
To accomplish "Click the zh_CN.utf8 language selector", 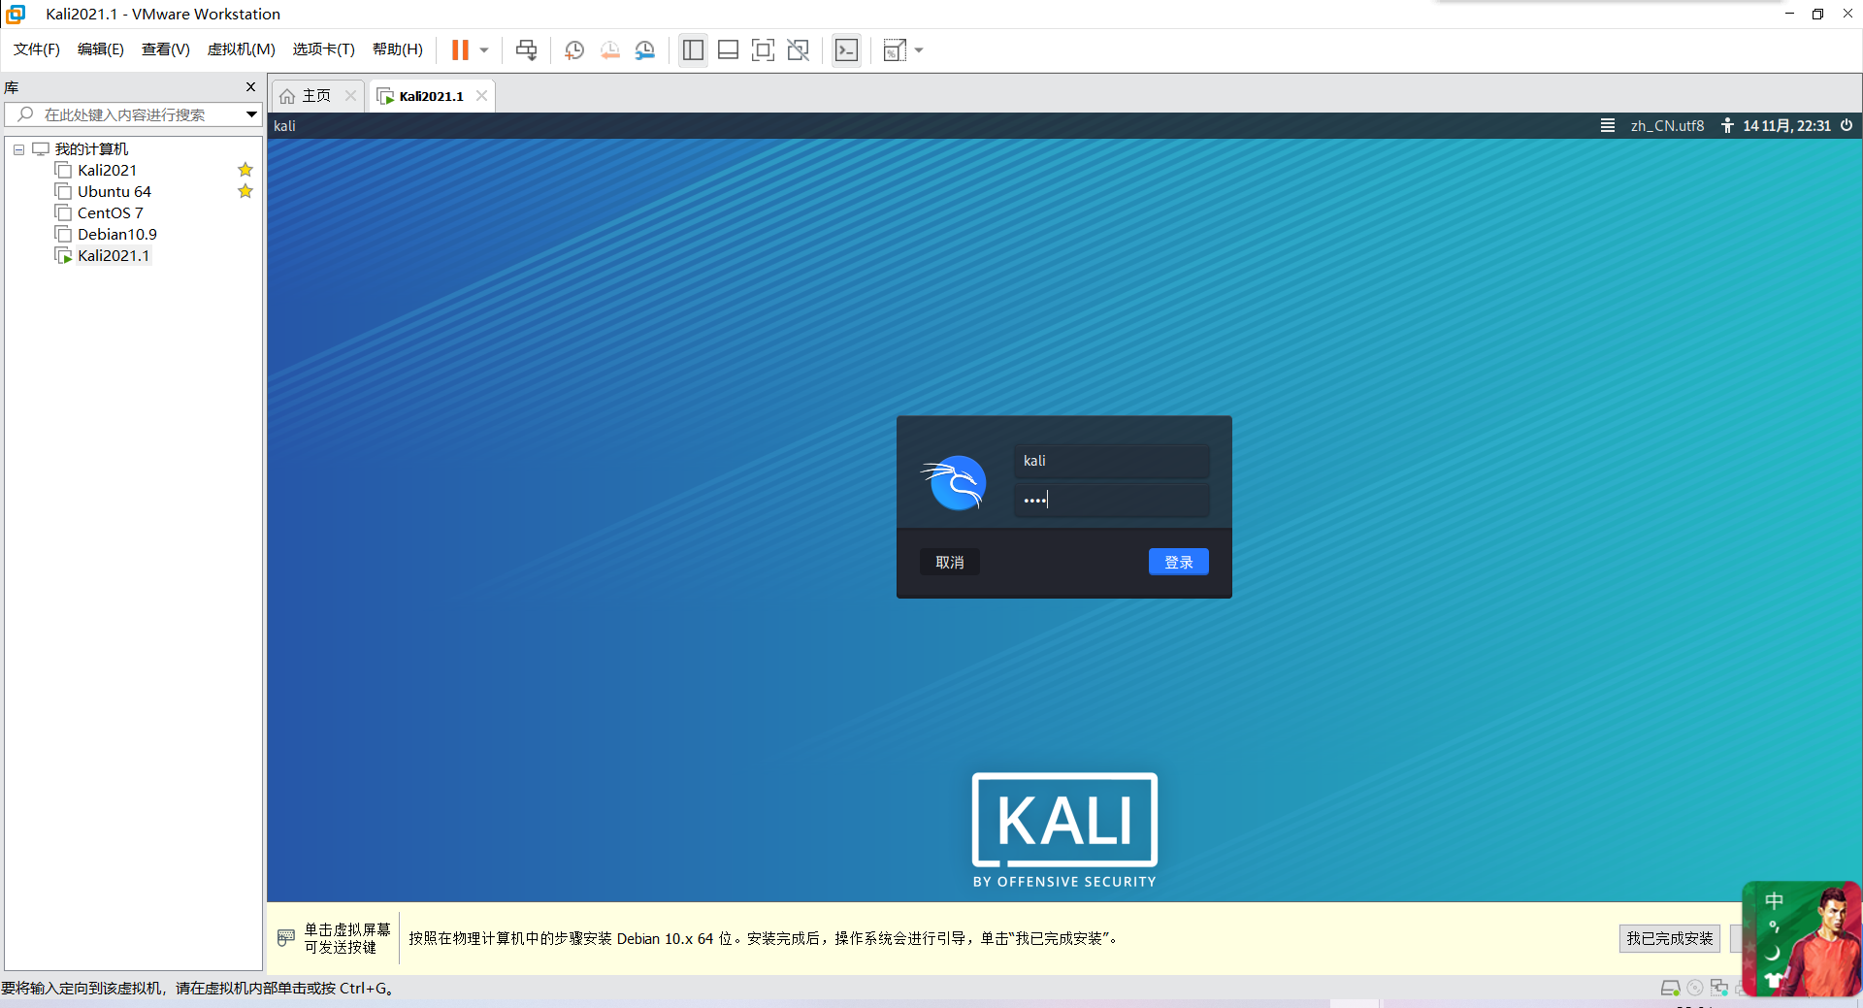I will pos(1667,125).
